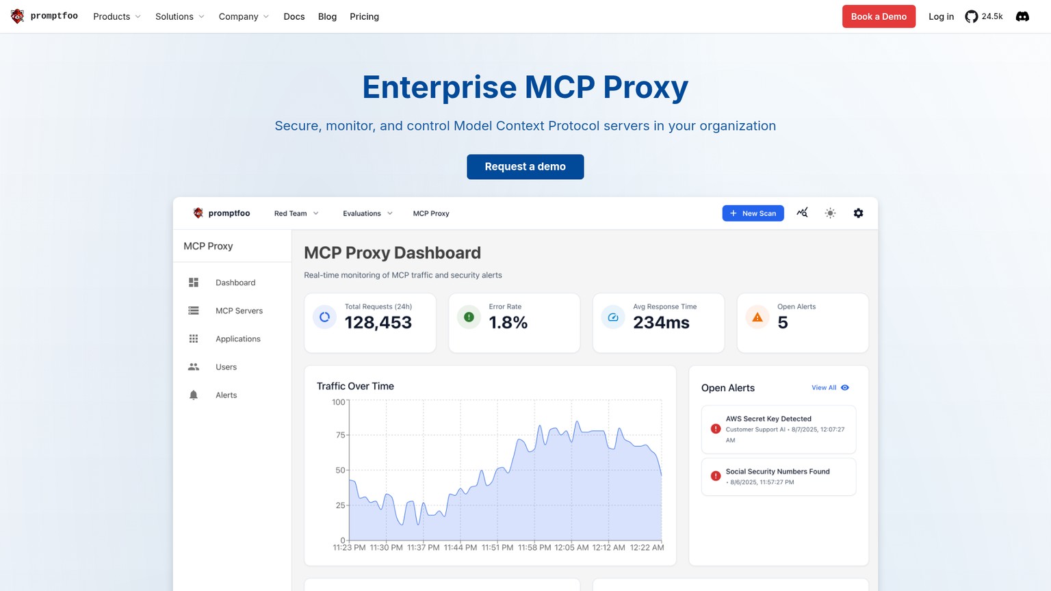Open the Social Security Numbers Found alert card
The width and height of the screenshot is (1051, 591).
(779, 477)
